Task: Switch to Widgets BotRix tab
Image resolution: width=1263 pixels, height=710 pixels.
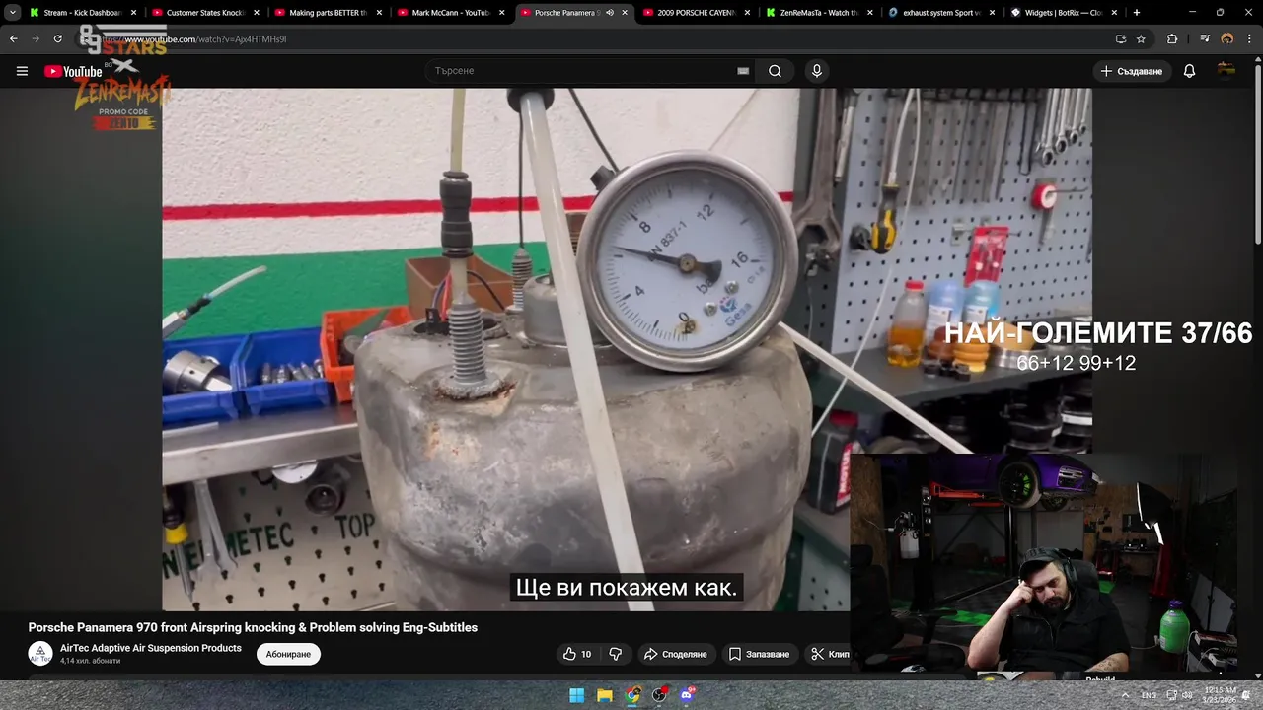Action: 1065,13
